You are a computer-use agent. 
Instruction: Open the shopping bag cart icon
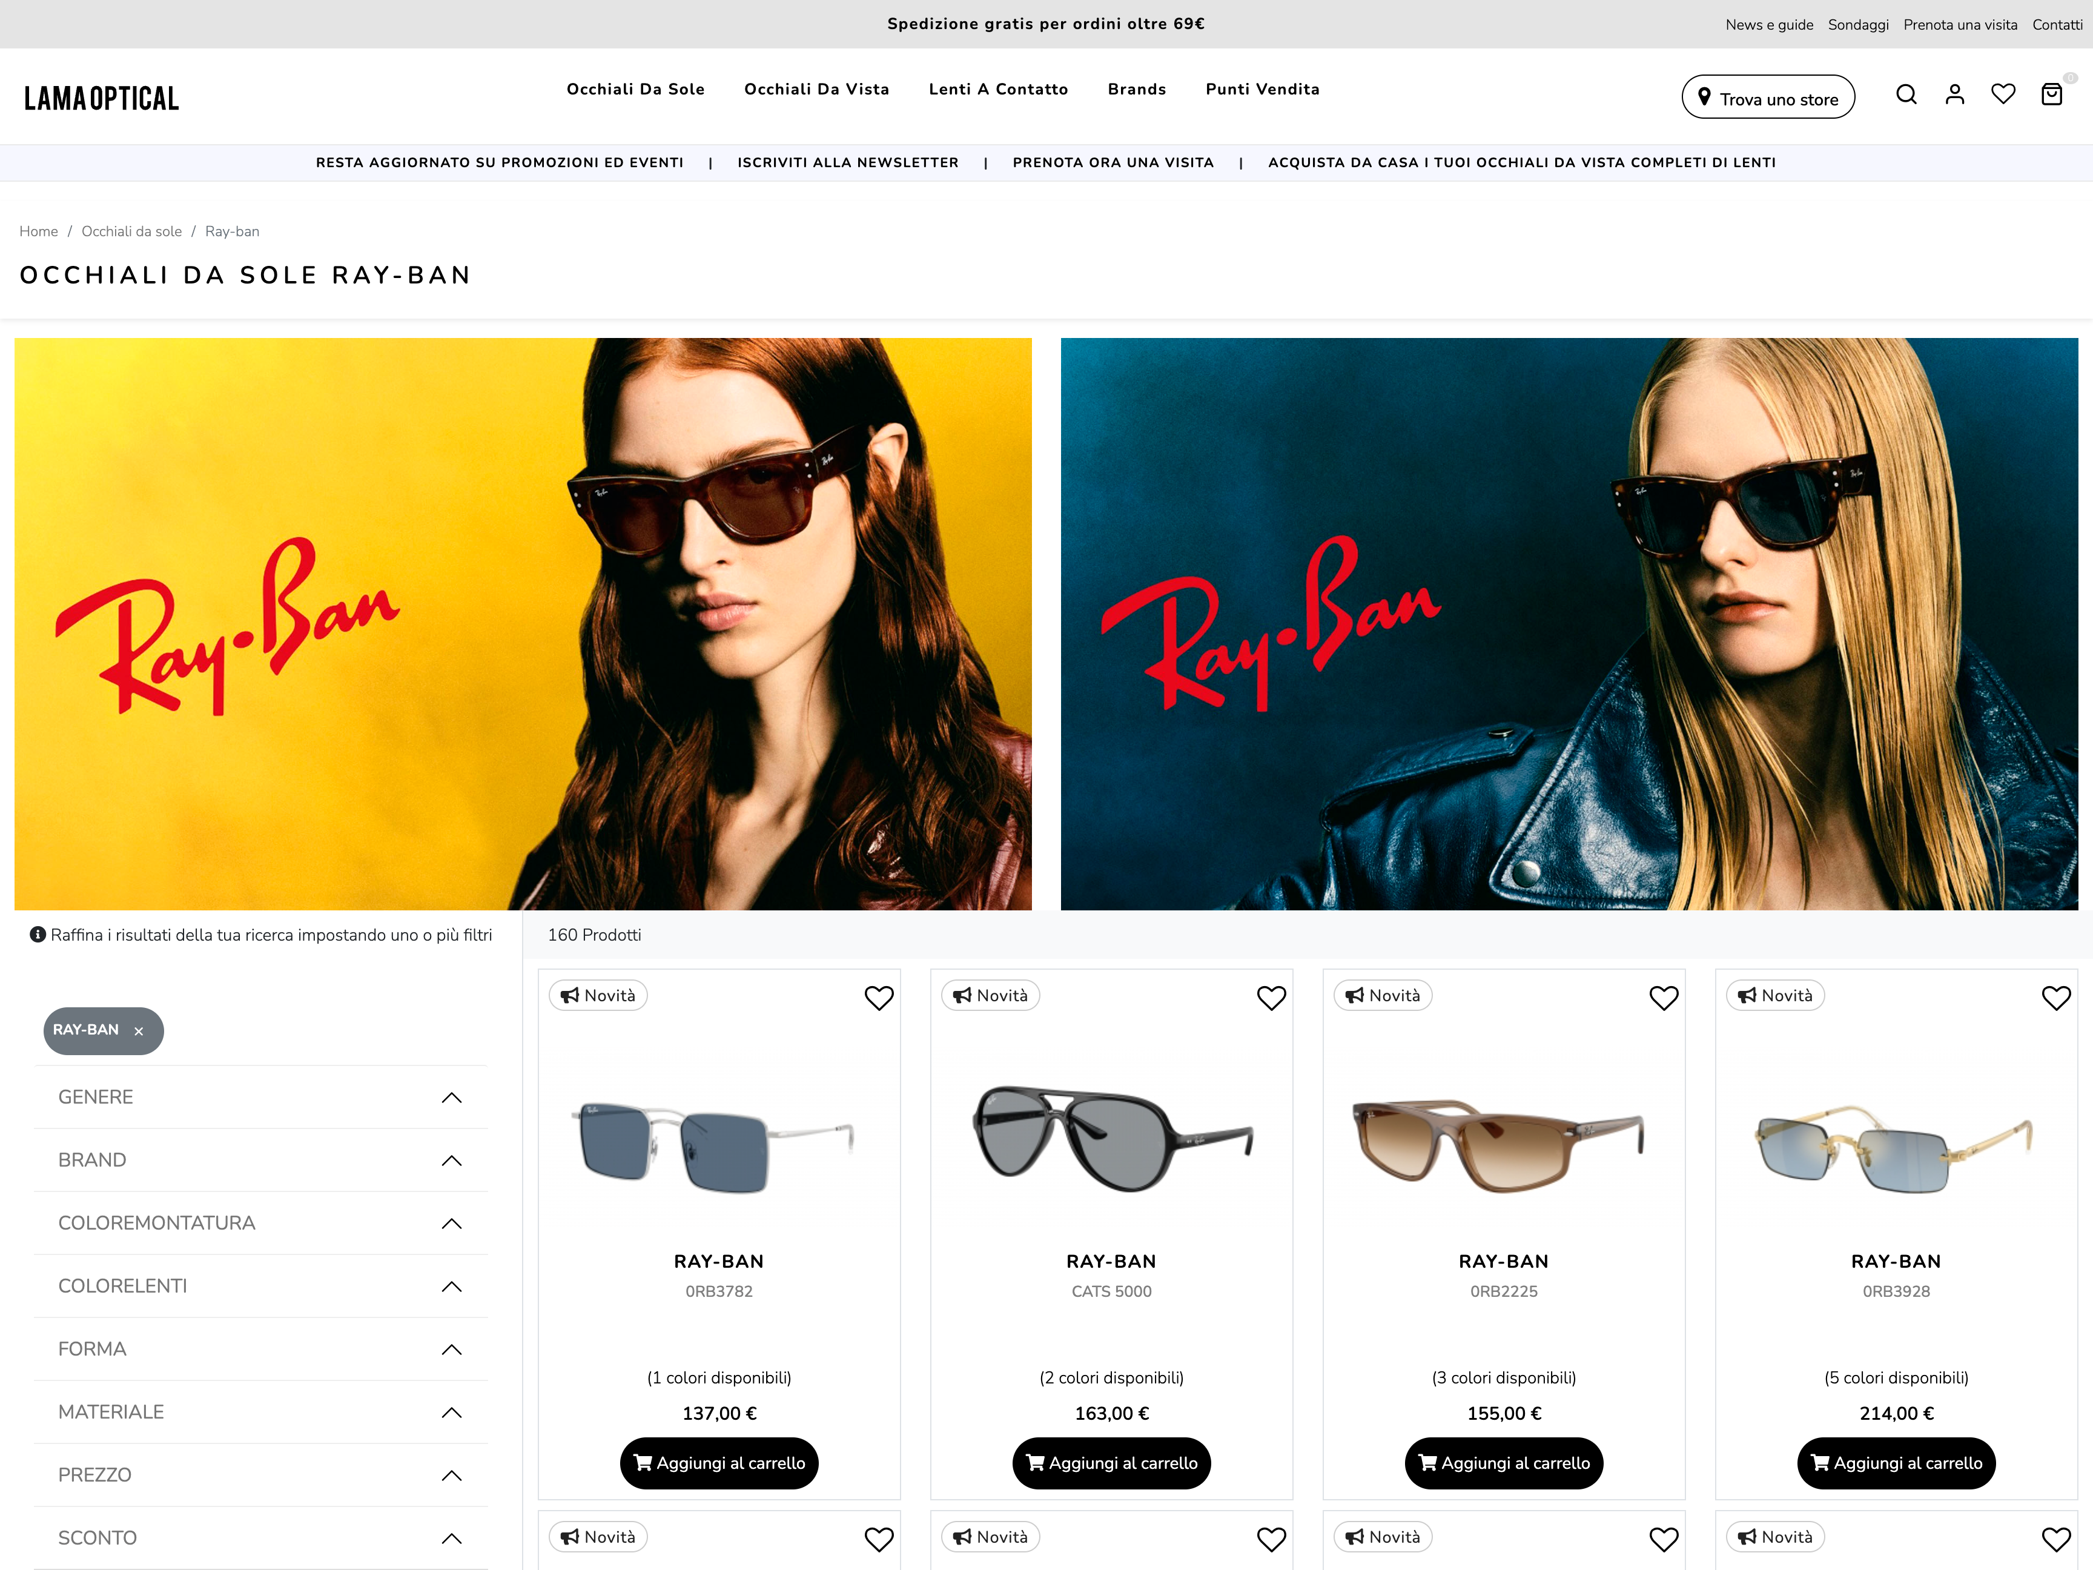coord(2051,94)
